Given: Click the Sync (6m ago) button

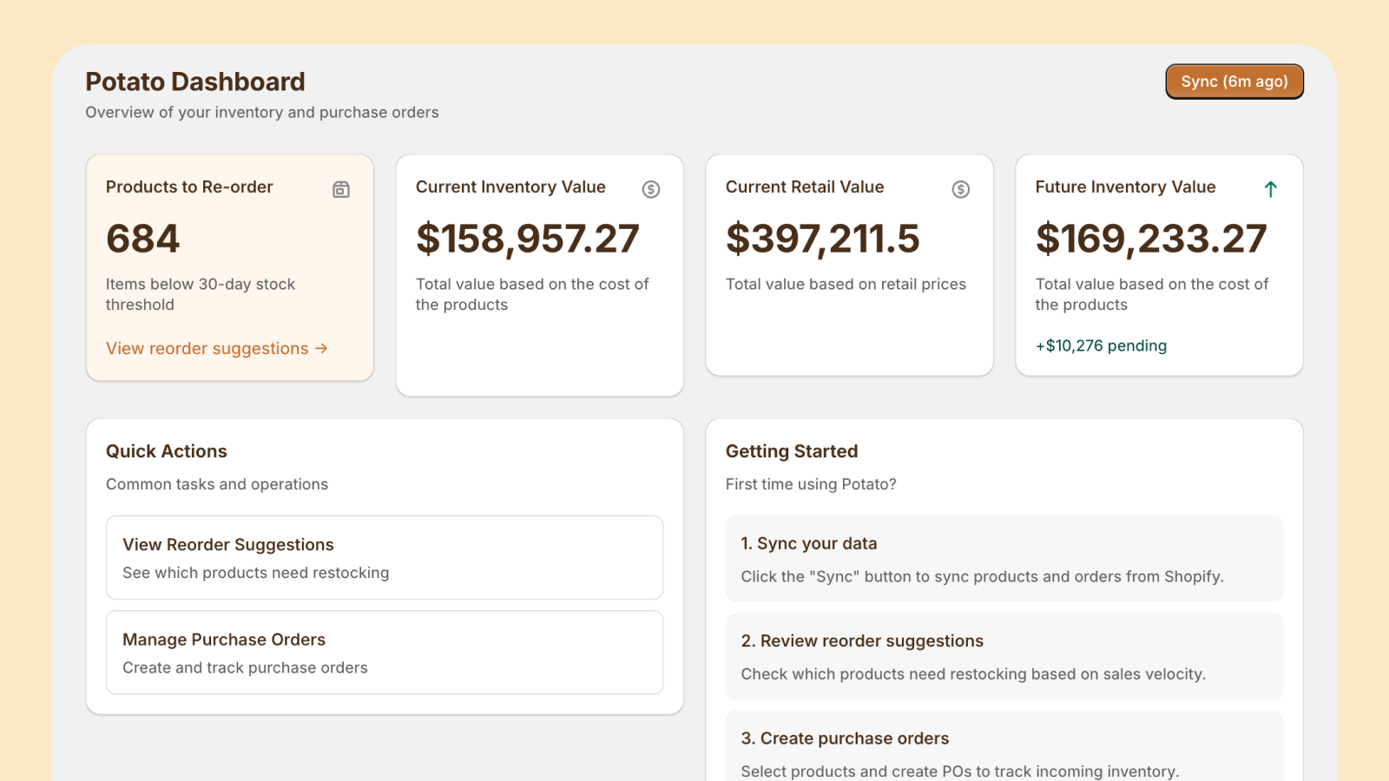Looking at the screenshot, I should click(1234, 82).
